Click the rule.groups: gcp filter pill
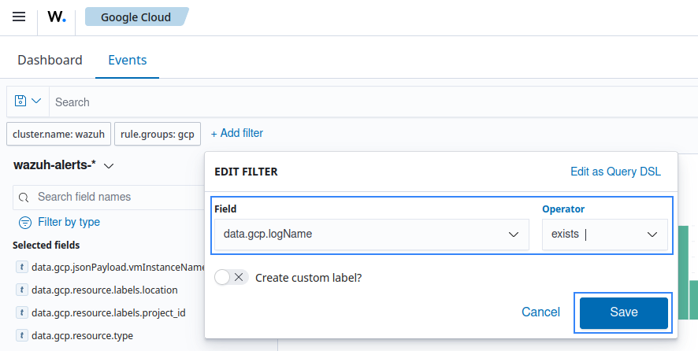The width and height of the screenshot is (698, 351). pyautogui.click(x=158, y=135)
